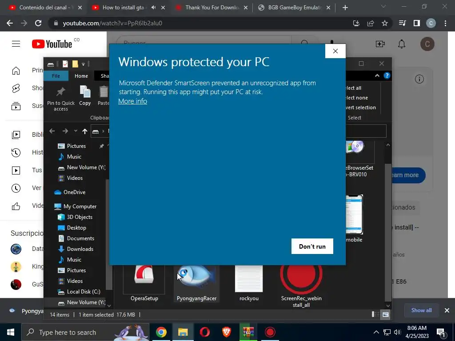This screenshot has height=341, width=455.
Task: Open YouTube Home sidebar icon
Action: (16, 71)
